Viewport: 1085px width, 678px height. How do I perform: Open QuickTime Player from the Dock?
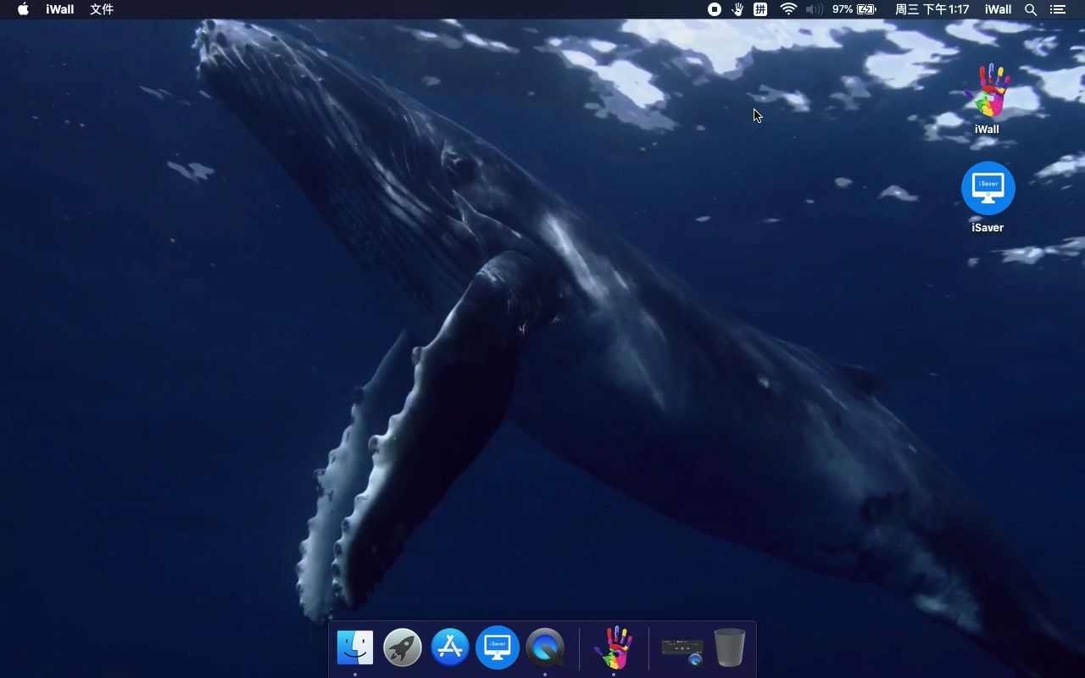click(x=545, y=648)
